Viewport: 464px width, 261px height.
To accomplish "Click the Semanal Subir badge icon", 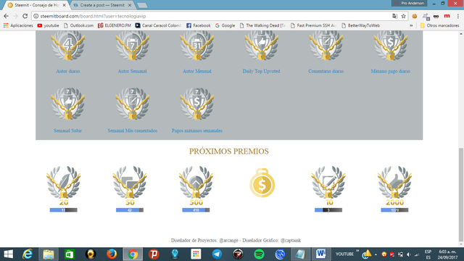I will coord(67,104).
